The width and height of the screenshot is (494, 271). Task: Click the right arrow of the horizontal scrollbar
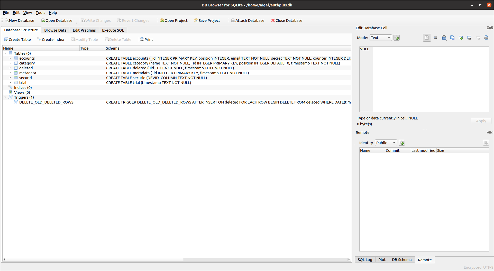349,259
